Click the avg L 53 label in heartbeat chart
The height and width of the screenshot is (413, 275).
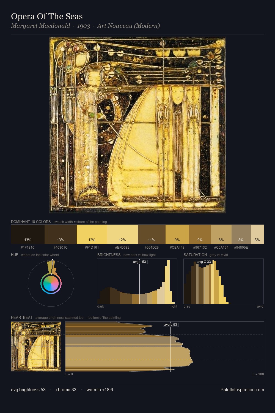point(171,325)
